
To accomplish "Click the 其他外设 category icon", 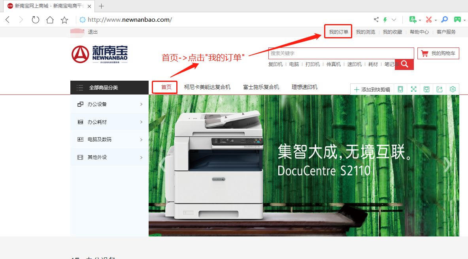I will pos(80,157).
